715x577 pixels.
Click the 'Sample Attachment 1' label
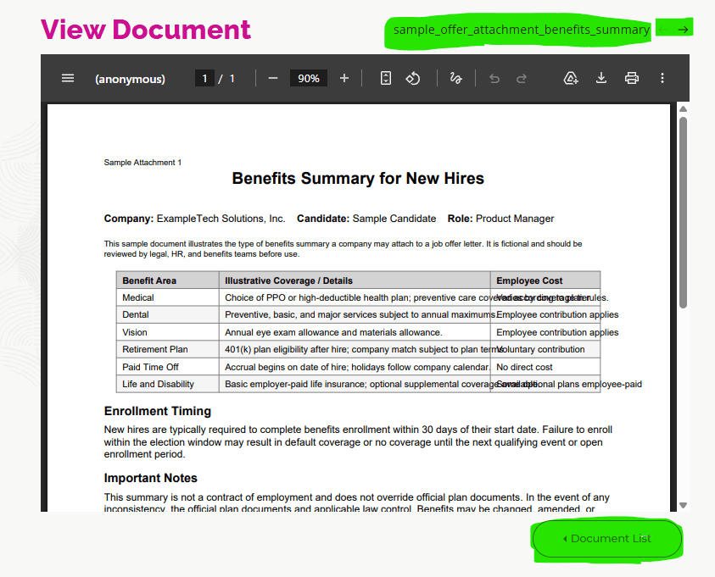[x=142, y=163]
